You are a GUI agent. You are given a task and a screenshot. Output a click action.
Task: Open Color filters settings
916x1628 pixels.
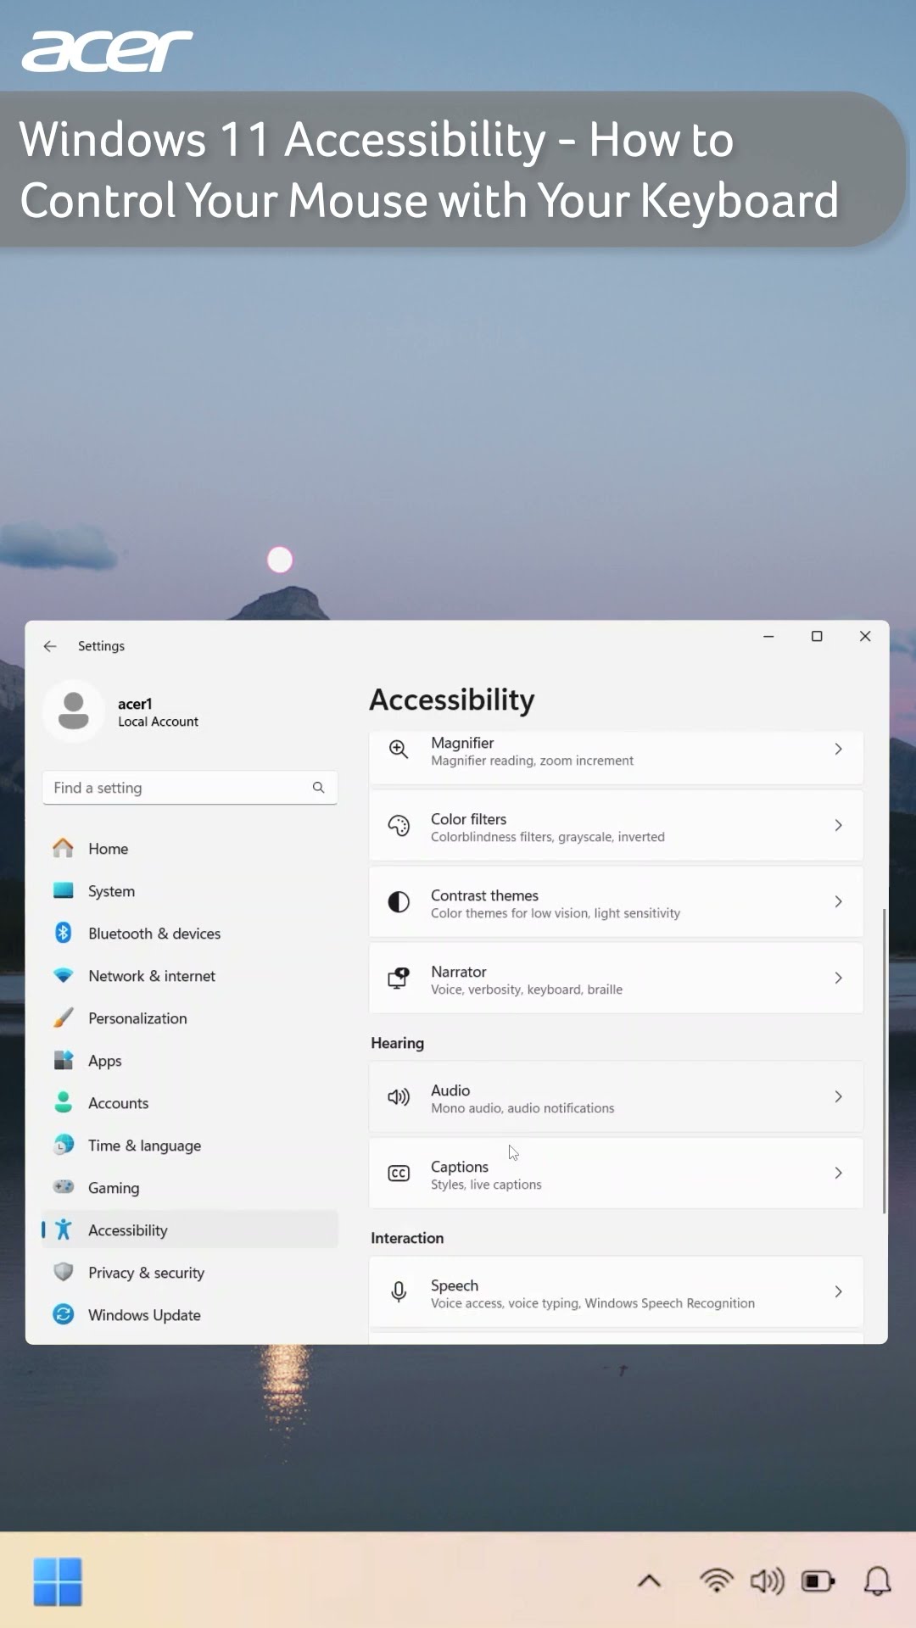[616, 826]
